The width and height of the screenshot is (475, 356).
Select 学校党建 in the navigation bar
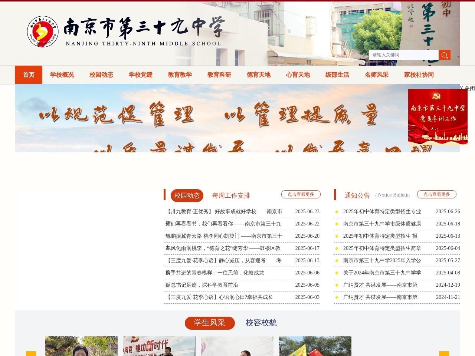(141, 75)
